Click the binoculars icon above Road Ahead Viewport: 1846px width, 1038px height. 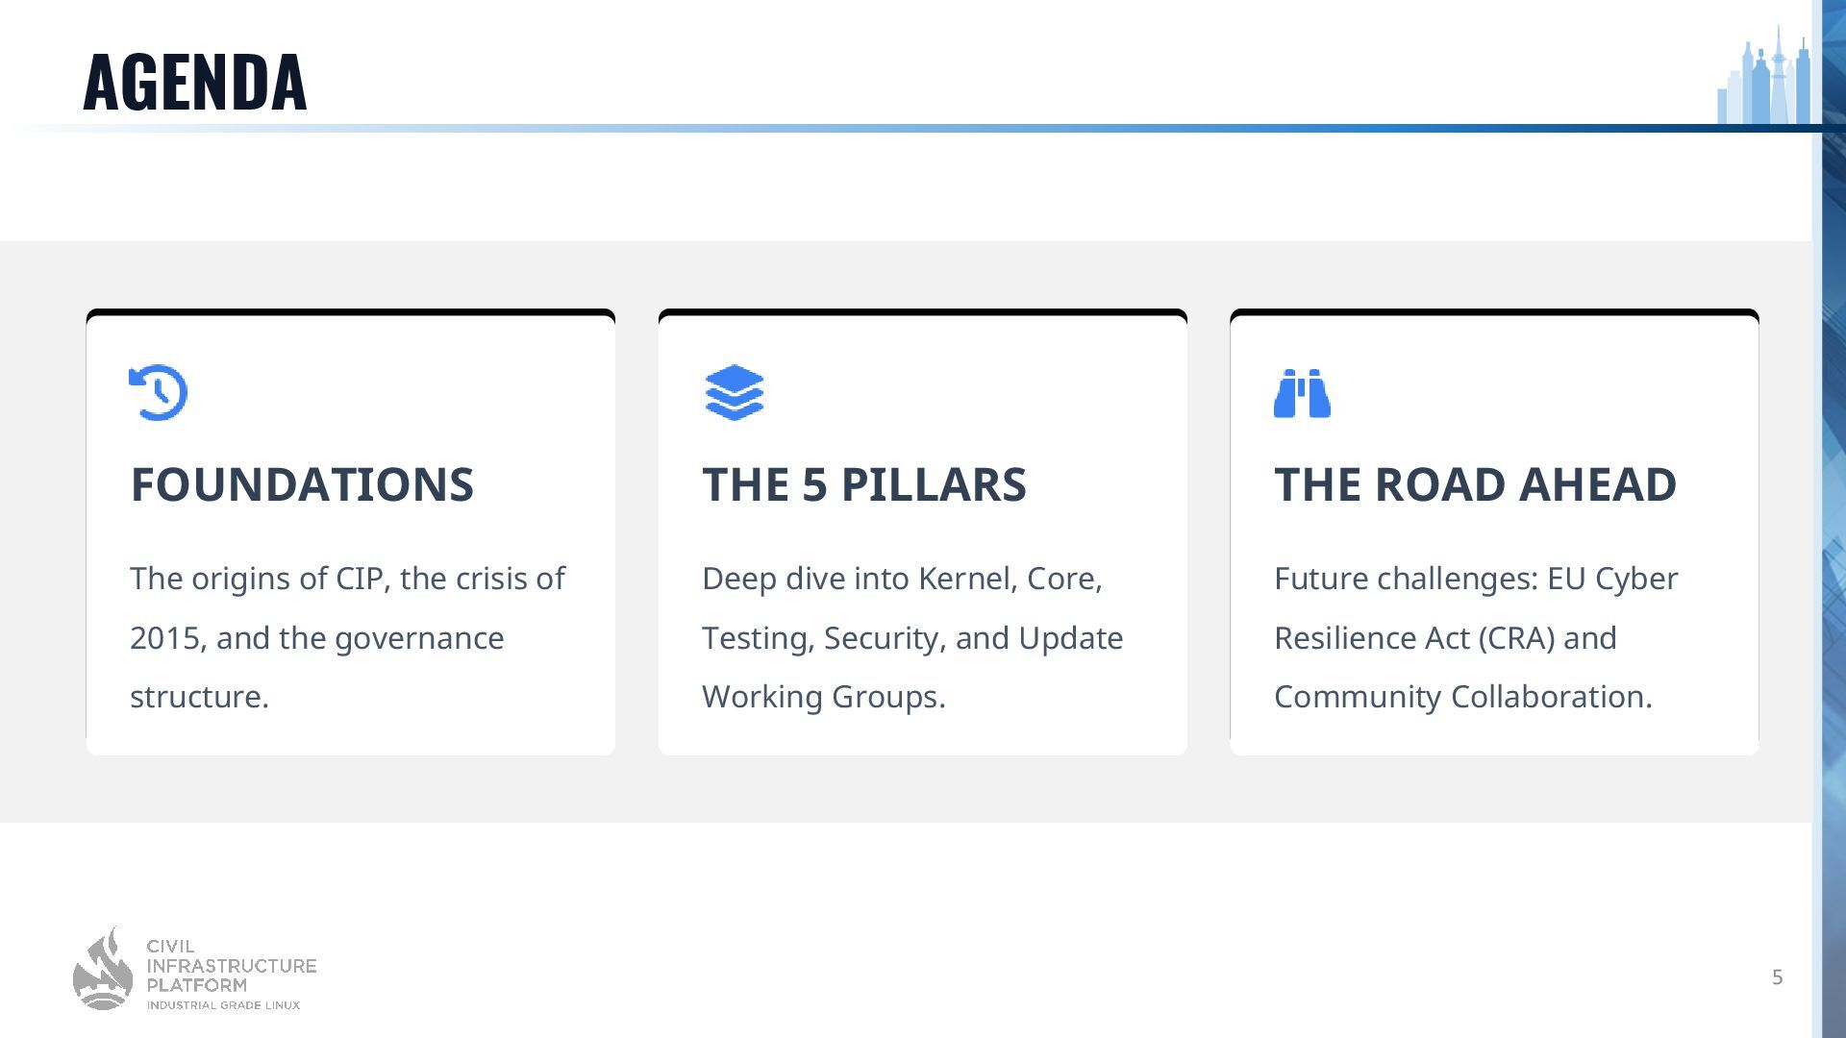coord(1302,393)
